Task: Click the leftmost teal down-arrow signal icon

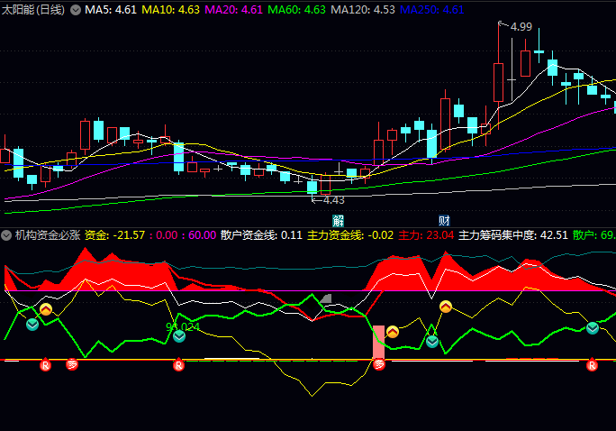Action: pos(32,325)
